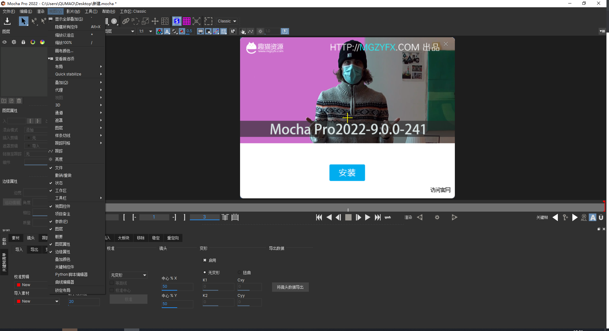Click the add keyframe key icon

[565, 217]
